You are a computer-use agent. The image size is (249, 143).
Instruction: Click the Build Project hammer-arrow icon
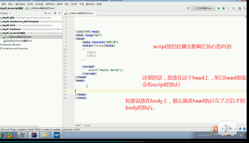click(x=188, y=8)
